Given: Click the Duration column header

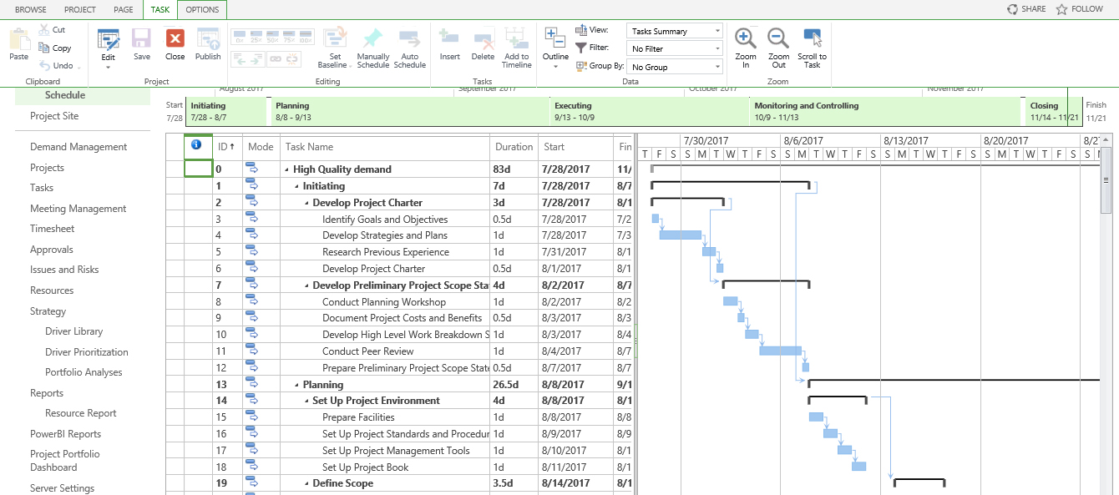Looking at the screenshot, I should click(514, 147).
